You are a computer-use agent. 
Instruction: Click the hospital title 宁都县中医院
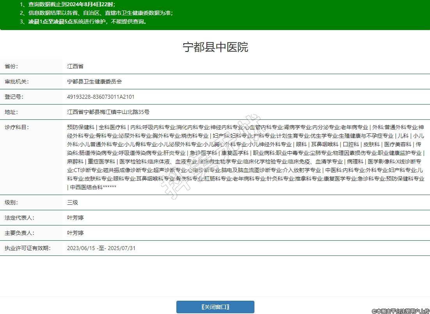[215, 47]
